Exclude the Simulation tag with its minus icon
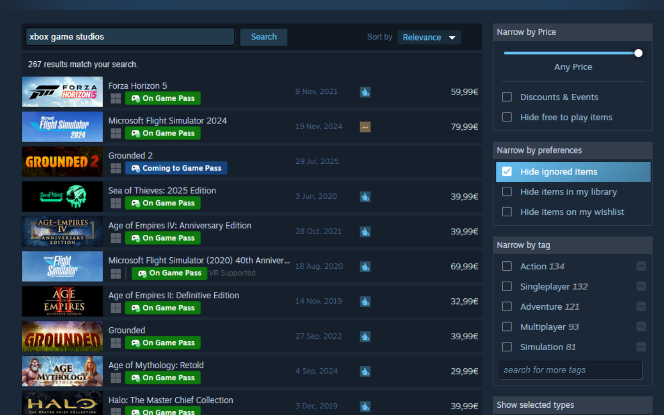 641,347
